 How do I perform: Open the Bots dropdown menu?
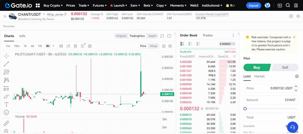point(148,5)
